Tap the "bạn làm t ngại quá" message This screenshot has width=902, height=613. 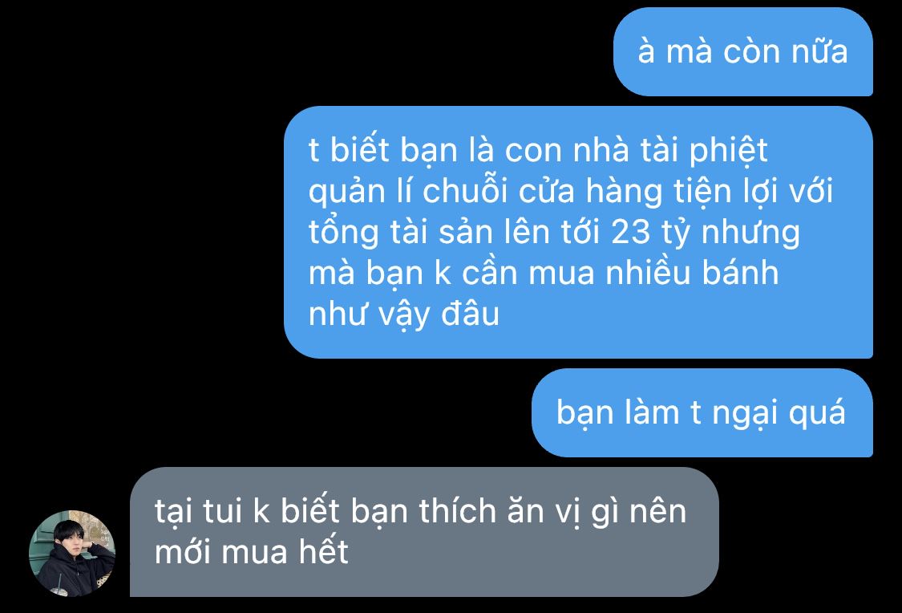coord(702,412)
